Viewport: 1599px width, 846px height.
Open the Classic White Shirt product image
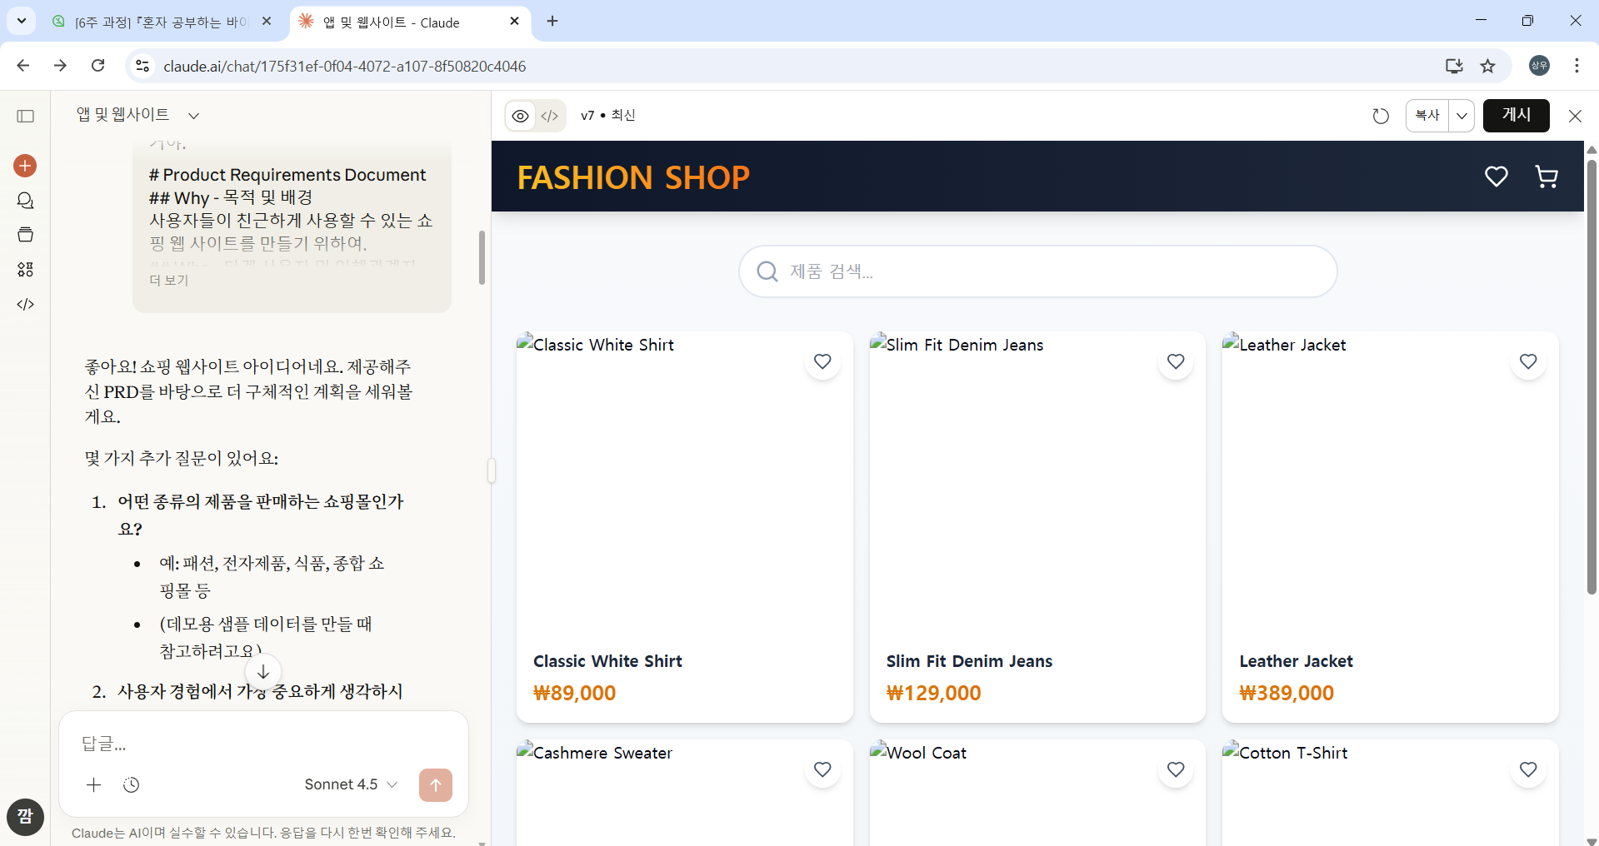[685, 484]
